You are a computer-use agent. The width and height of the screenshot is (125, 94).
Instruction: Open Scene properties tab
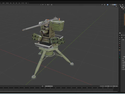click(120, 43)
